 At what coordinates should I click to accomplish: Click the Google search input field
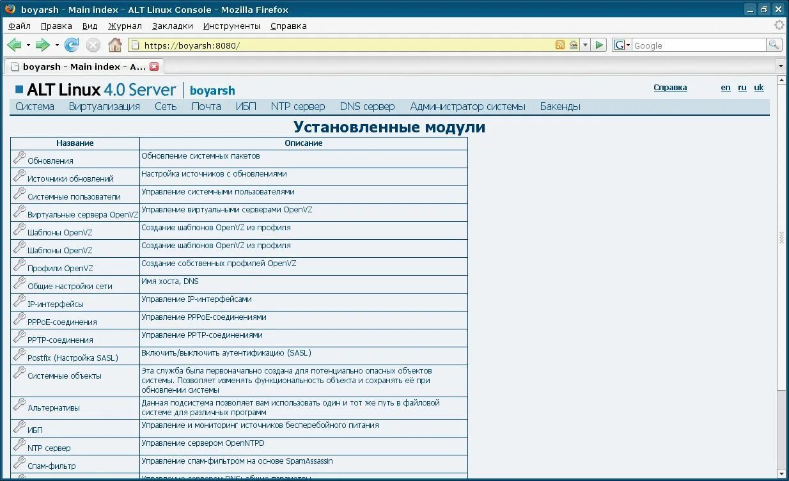pos(699,45)
